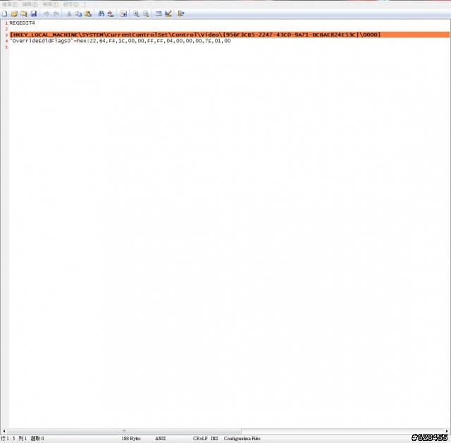The height and width of the screenshot is (443, 451).
Task: Click the 列 1 column status entry
Action: [x=23, y=438]
